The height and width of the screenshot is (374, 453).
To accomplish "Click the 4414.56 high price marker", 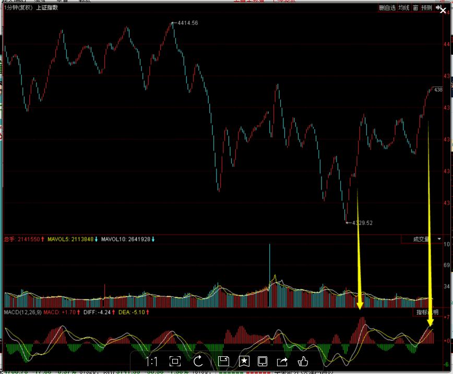I will (x=188, y=23).
